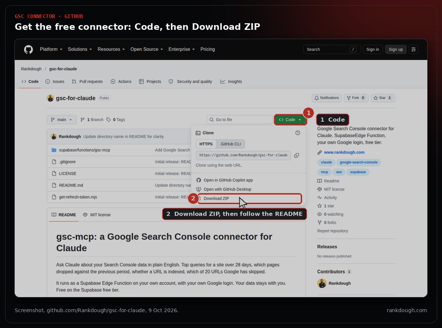
Task: Select the GitHub CLI clone tab
Action: pyautogui.click(x=231, y=144)
